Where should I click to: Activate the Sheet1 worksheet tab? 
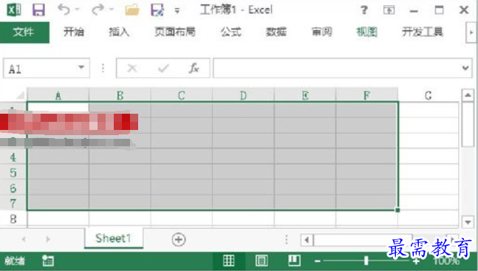[x=113, y=238]
